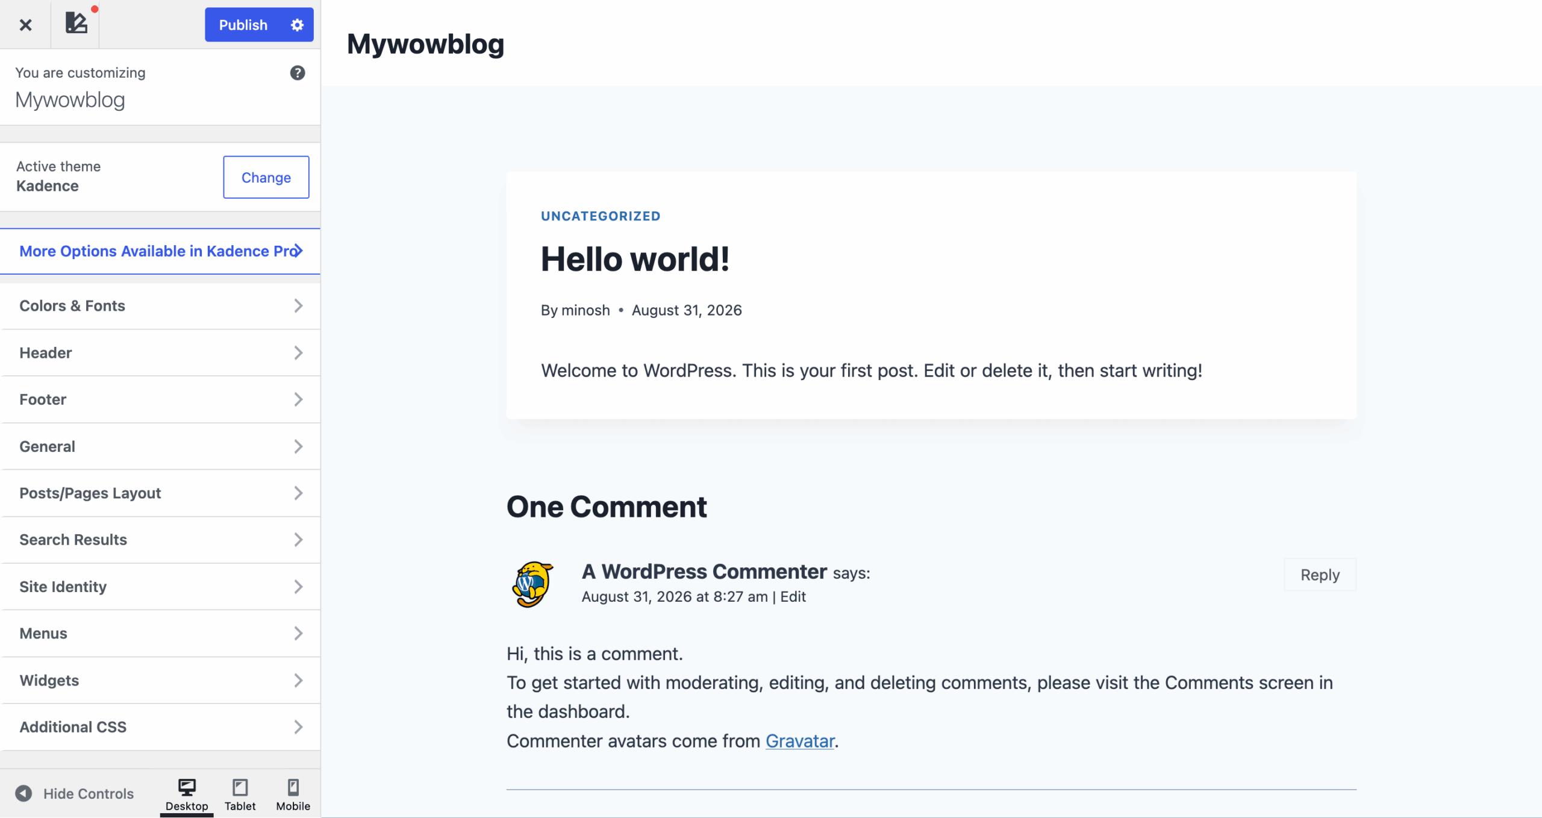Expand the Posts/Pages Layout section
This screenshot has height=818, width=1542.
click(x=160, y=493)
